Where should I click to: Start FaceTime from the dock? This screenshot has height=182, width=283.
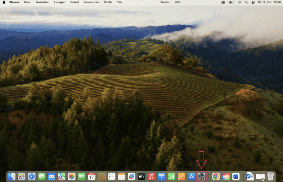(x=81, y=176)
